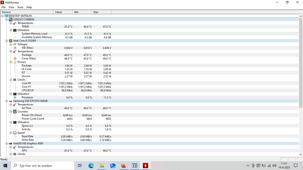Click the computer icon beside DESKTOP-6NTNLHJ
The image size is (303, 170).
click(x=6, y=16)
